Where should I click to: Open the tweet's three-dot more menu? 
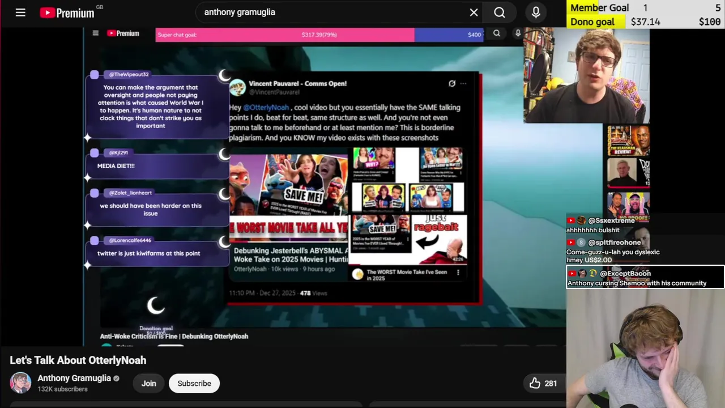pos(463,83)
